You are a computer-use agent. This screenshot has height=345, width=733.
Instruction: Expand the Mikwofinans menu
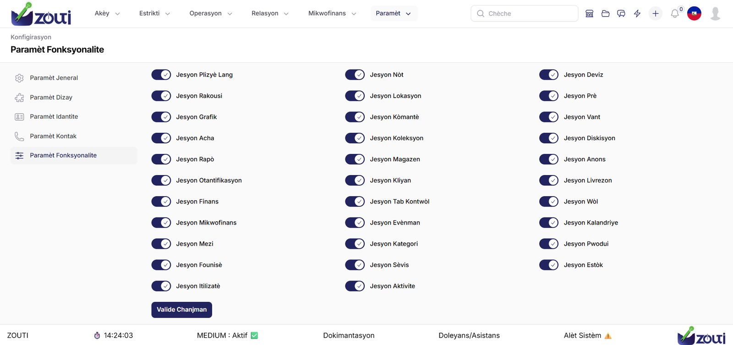pyautogui.click(x=332, y=13)
